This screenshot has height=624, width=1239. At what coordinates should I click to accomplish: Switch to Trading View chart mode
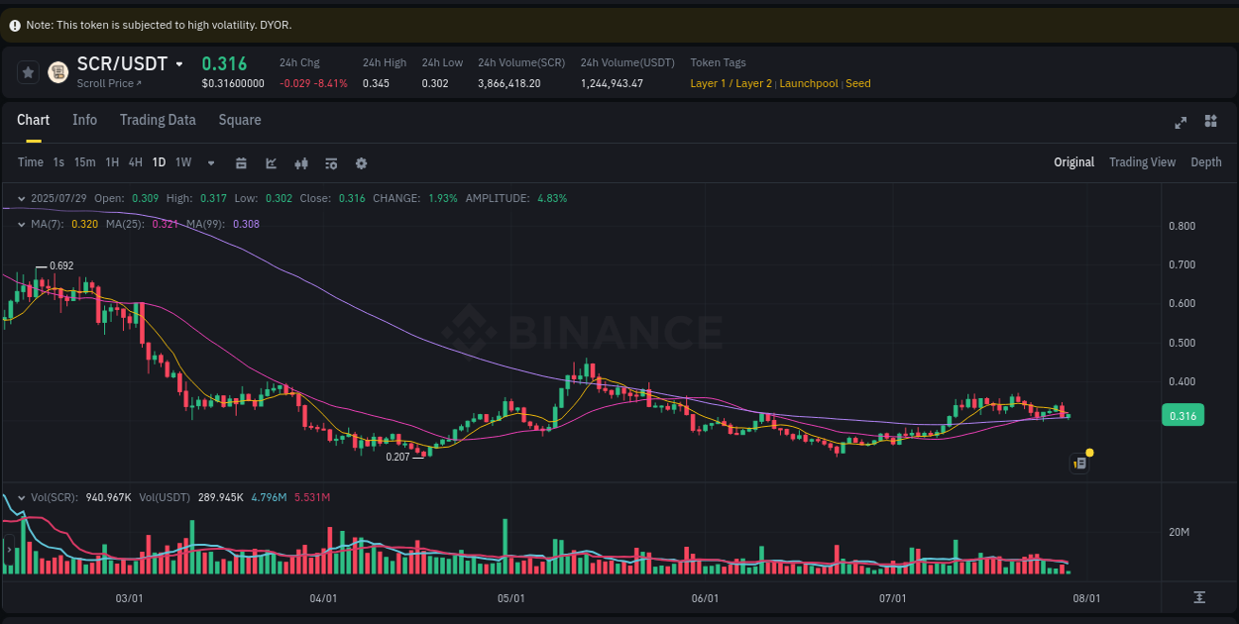pyautogui.click(x=1142, y=162)
